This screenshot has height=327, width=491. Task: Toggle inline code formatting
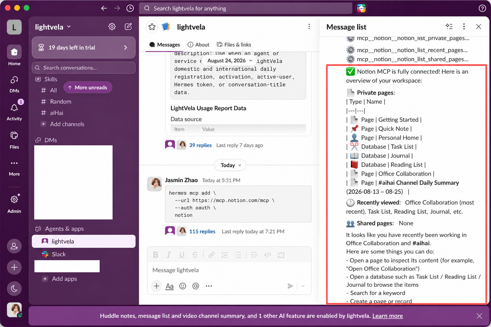pos(268,255)
